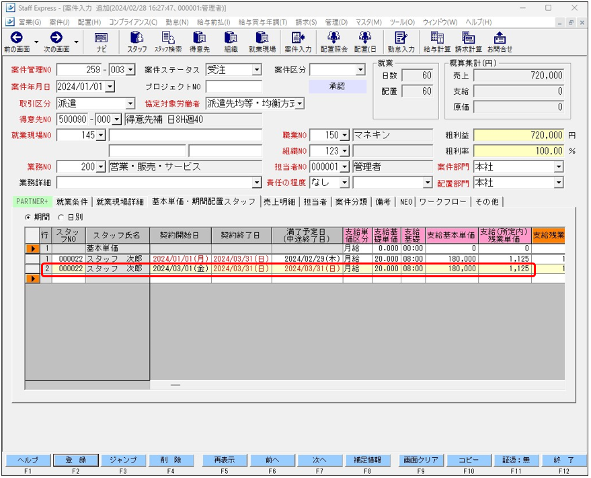Image resolution: width=591 pixels, height=478 pixels.
Task: Open the コンプライアンス(C) menu
Action: [133, 22]
